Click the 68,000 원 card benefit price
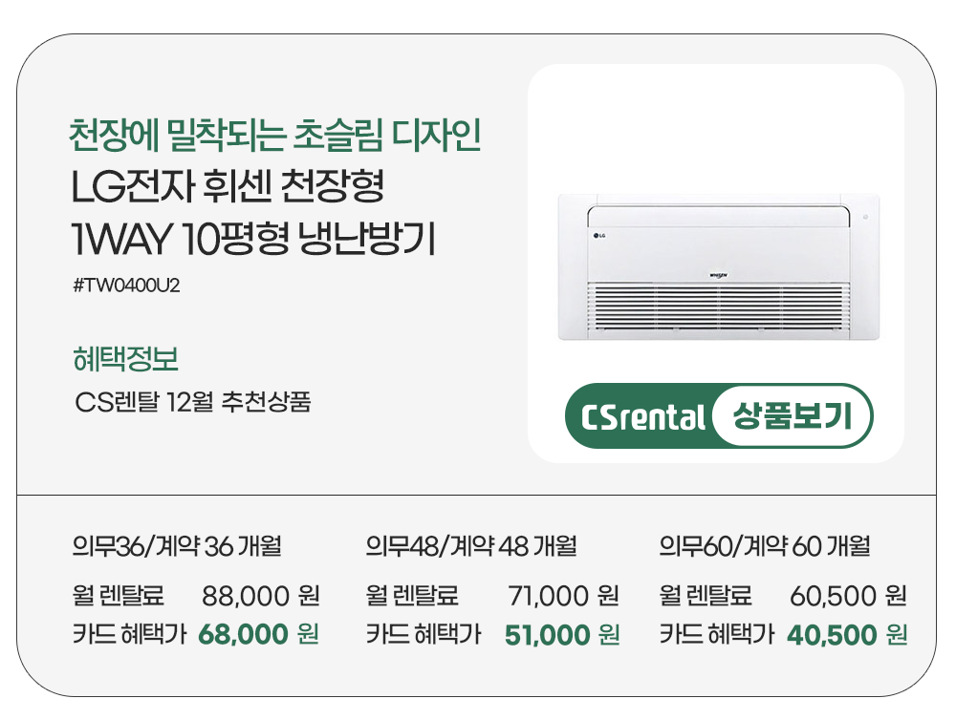This screenshot has height=720, width=956. tap(258, 634)
